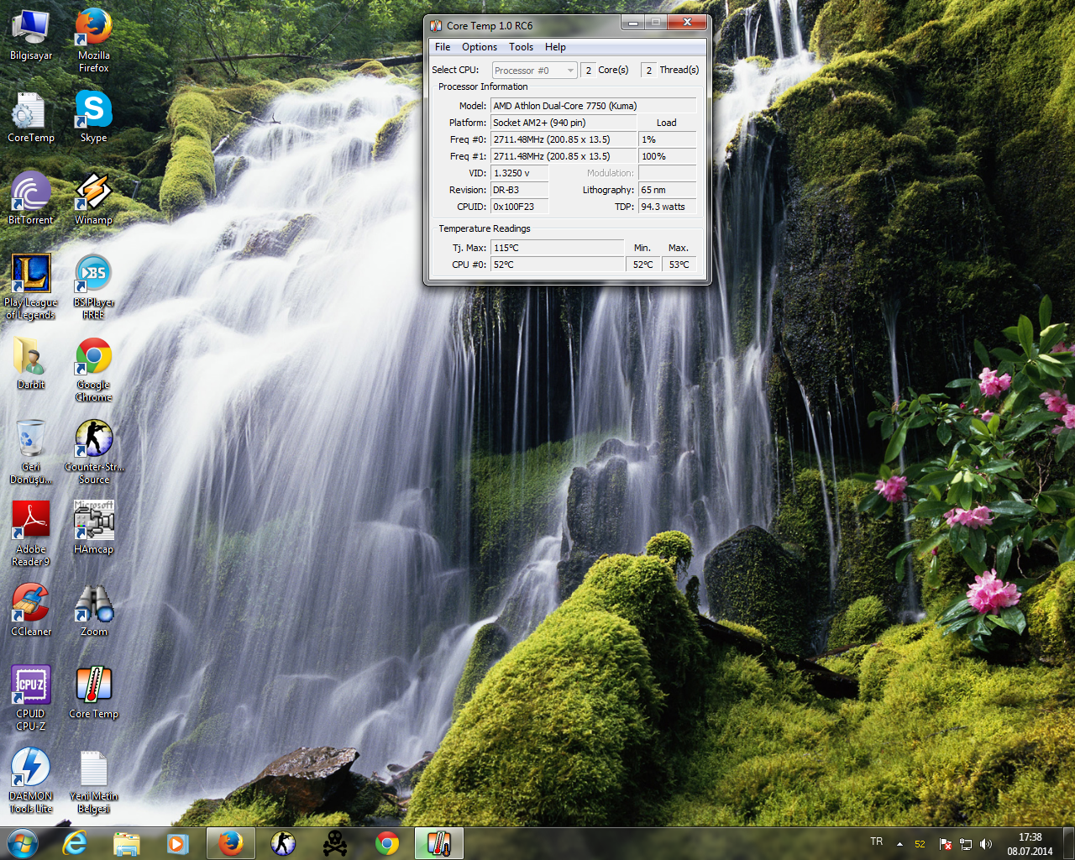
Task: Click the Chrome taskbar icon
Action: 387,843
